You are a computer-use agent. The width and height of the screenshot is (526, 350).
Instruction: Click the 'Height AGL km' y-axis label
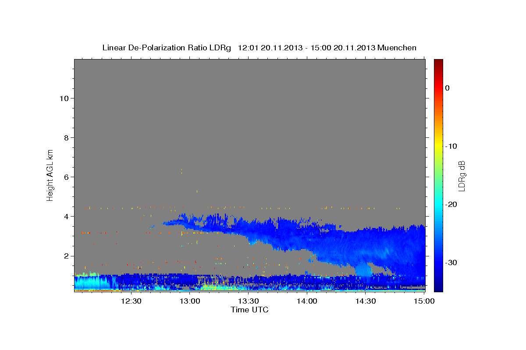(50, 175)
